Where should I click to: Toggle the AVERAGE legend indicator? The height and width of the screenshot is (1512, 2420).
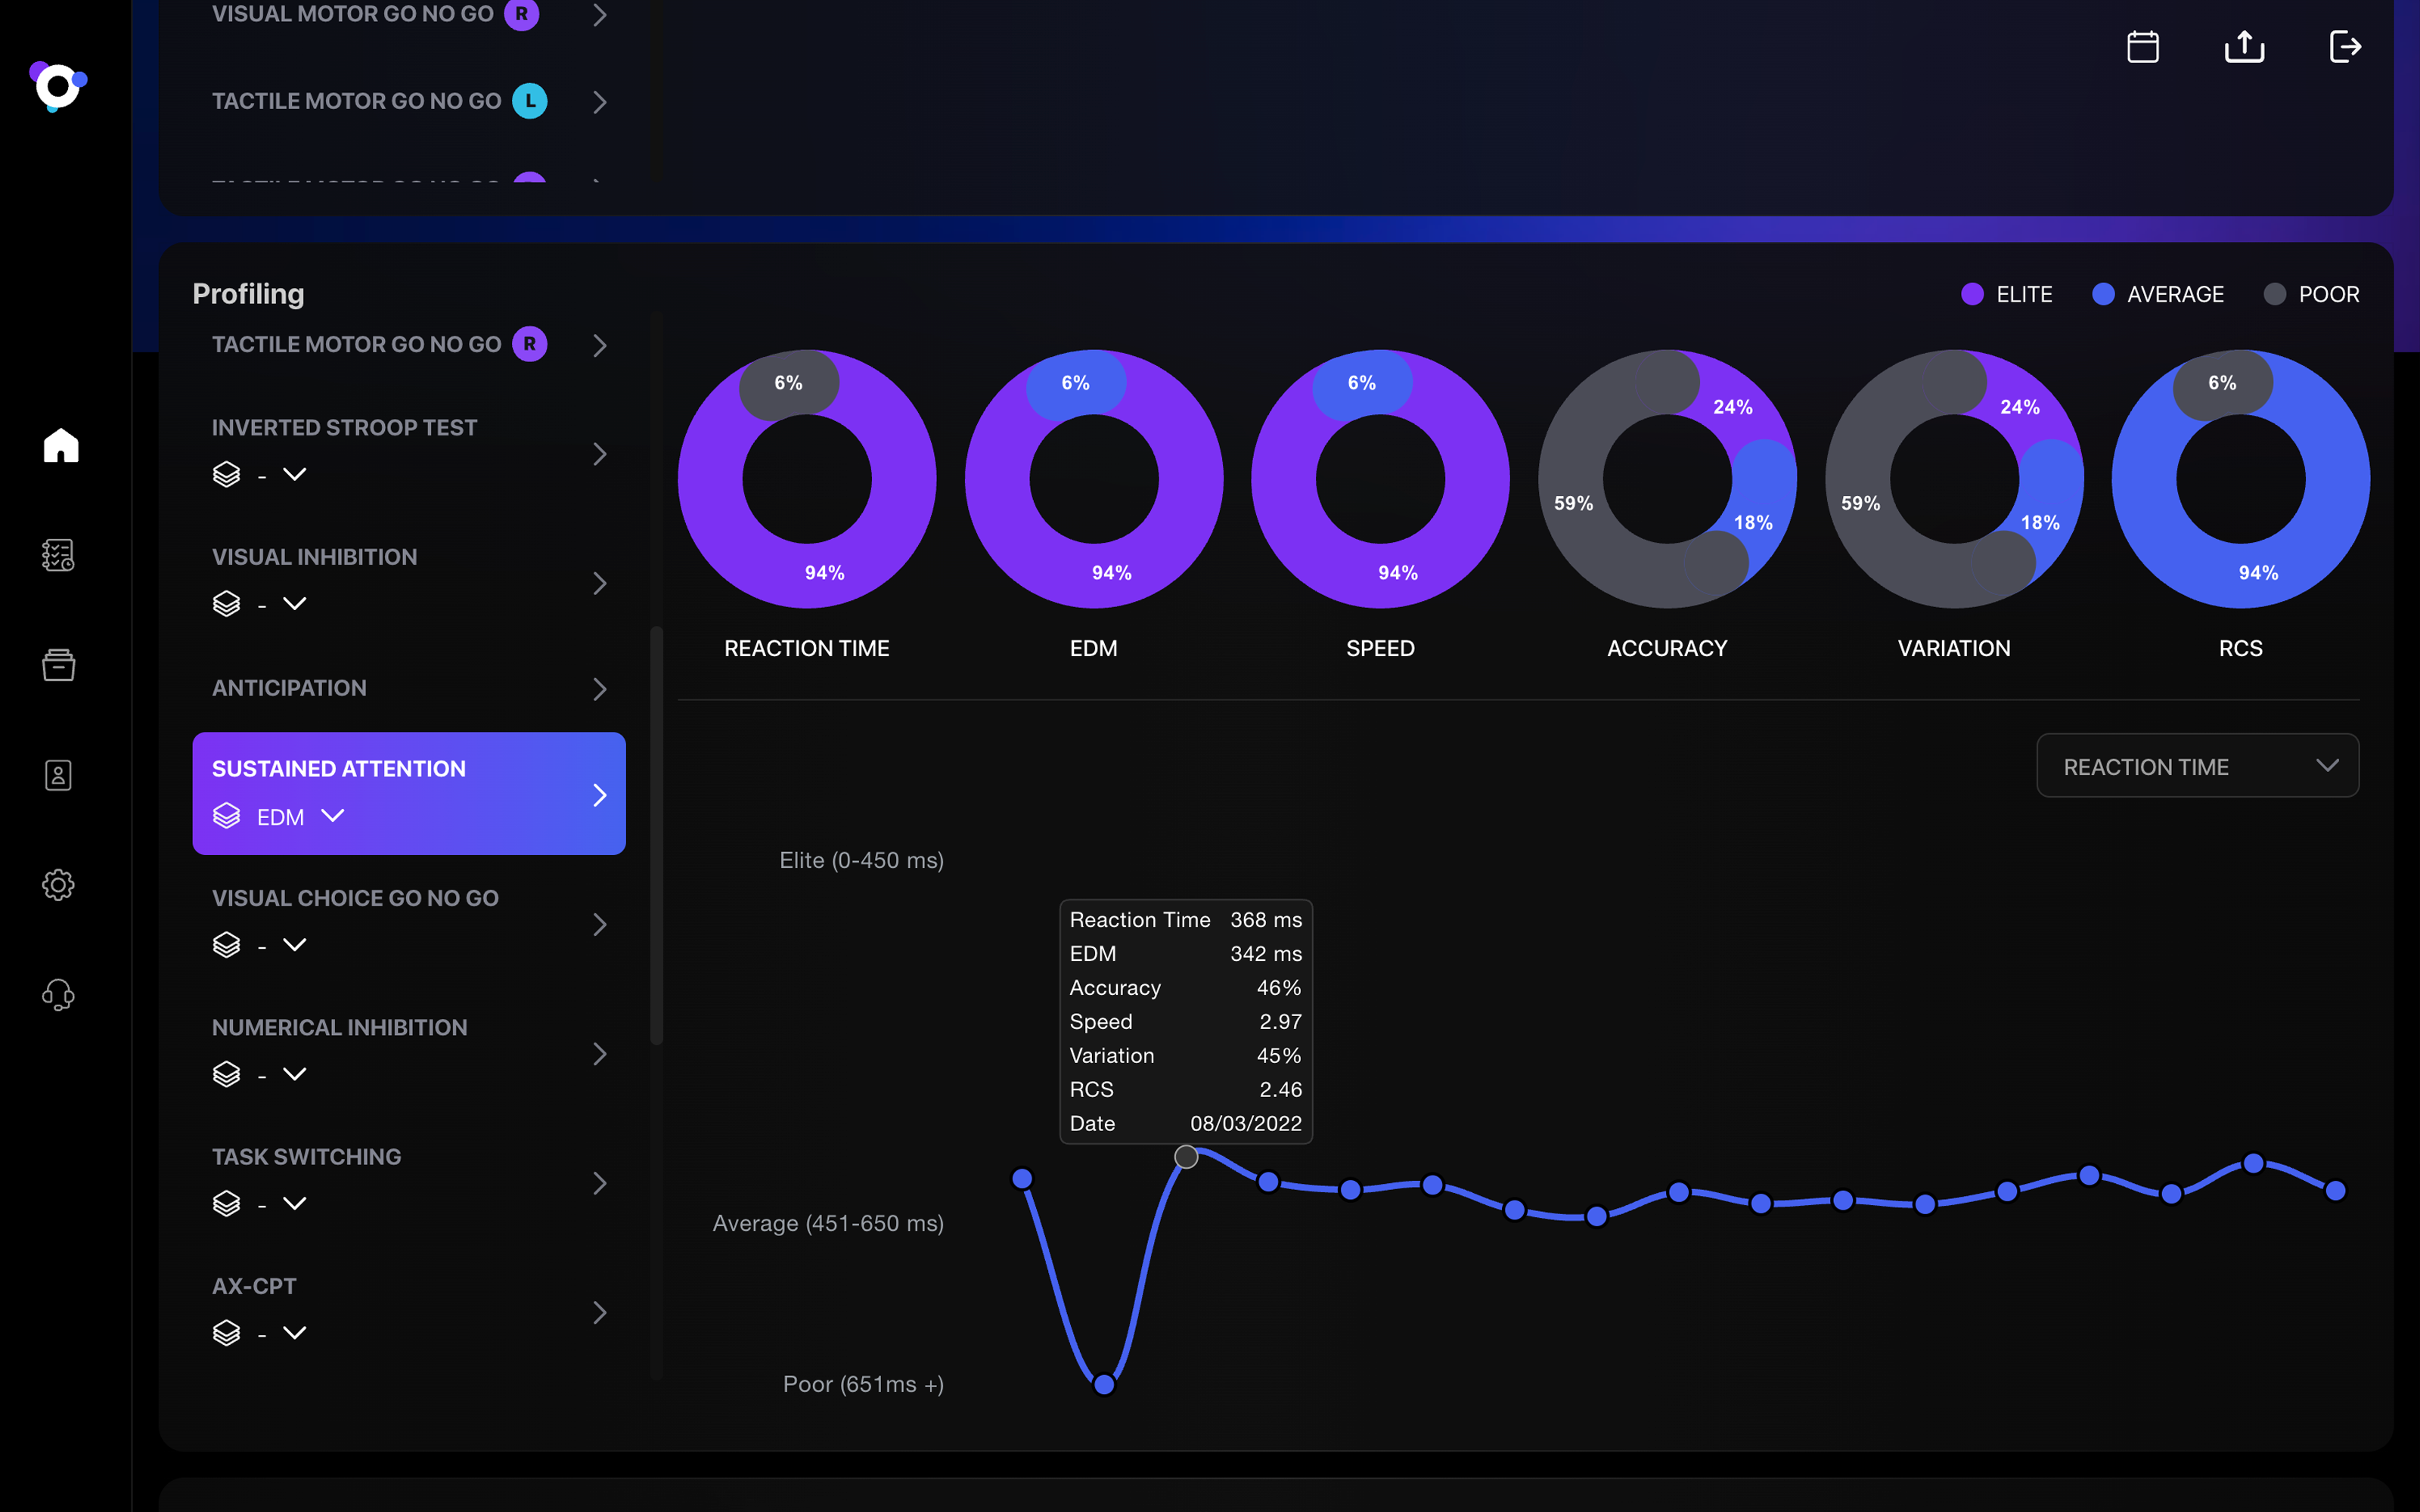2103,294
